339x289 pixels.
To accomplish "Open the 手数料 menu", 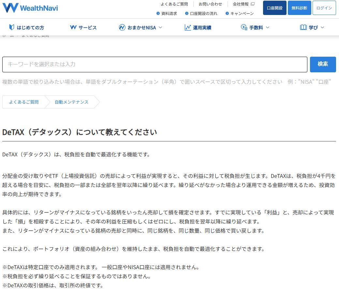I will (x=255, y=27).
